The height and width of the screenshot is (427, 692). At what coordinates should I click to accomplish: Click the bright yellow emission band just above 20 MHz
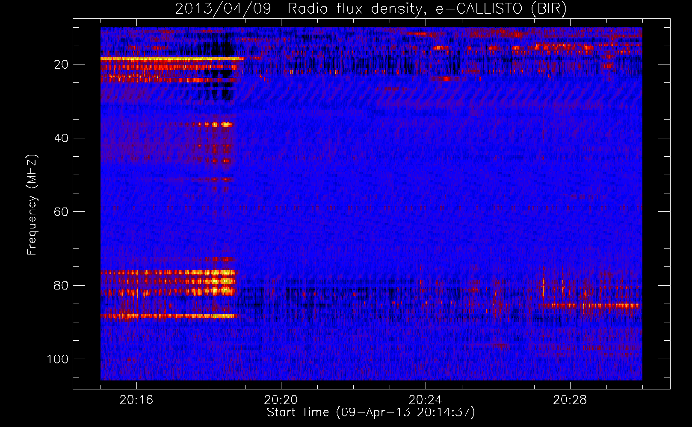[172, 58]
